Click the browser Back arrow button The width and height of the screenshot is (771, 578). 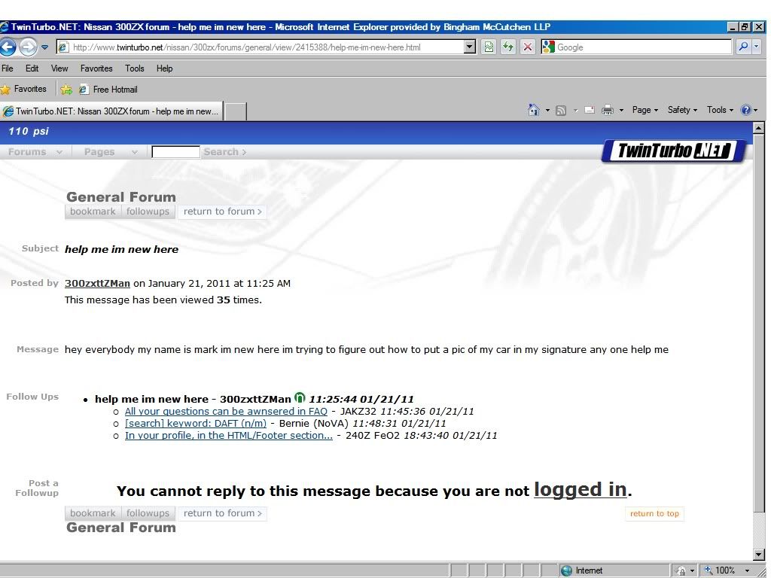[x=8, y=47]
